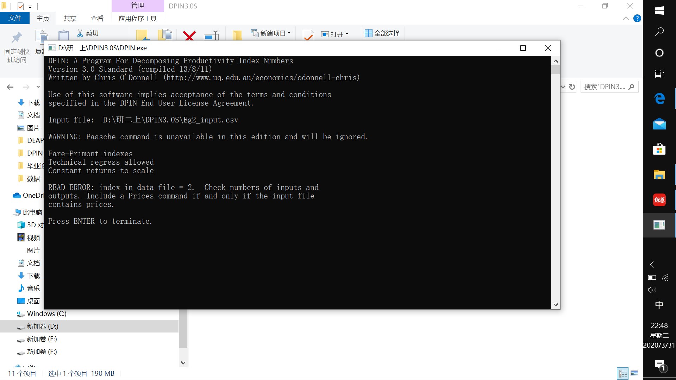Screen dimensions: 676x380
Task: Click the console's scroll-down arrow
Action: click(556, 305)
